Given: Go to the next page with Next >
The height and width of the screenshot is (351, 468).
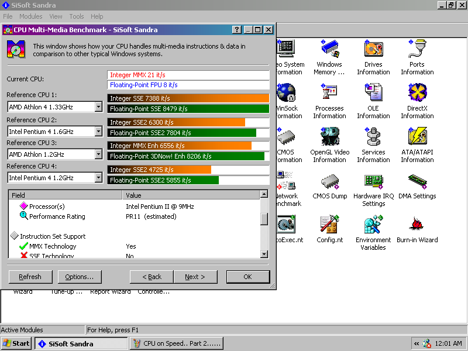Looking at the screenshot, I should pos(195,277).
